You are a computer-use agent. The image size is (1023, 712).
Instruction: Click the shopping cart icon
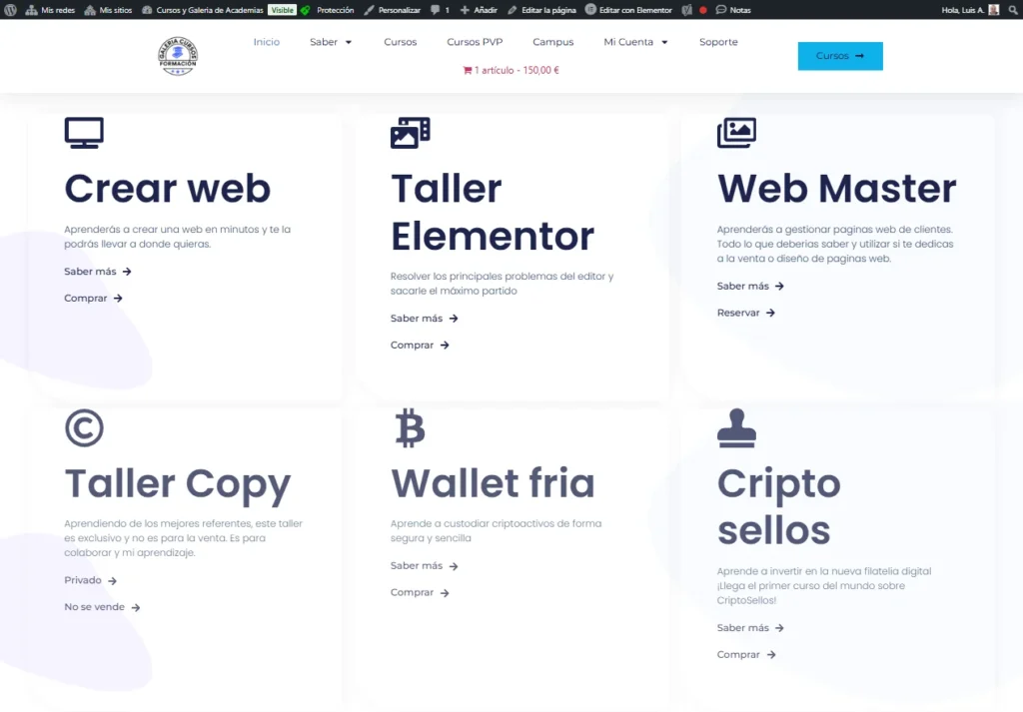click(468, 71)
